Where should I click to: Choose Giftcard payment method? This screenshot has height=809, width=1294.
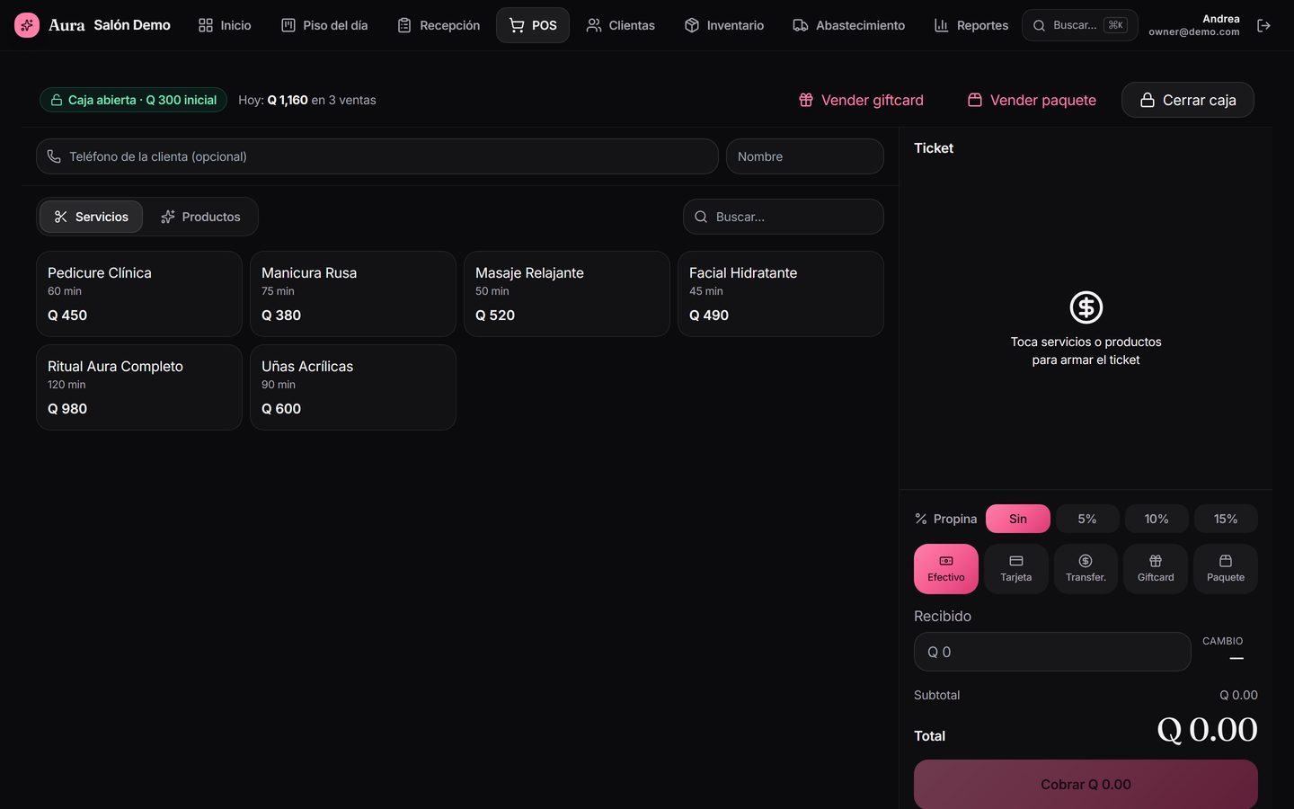(1156, 569)
